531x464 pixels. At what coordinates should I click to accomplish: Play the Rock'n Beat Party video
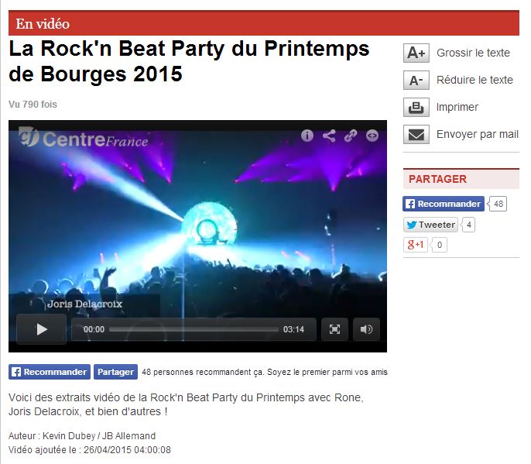pyautogui.click(x=41, y=329)
